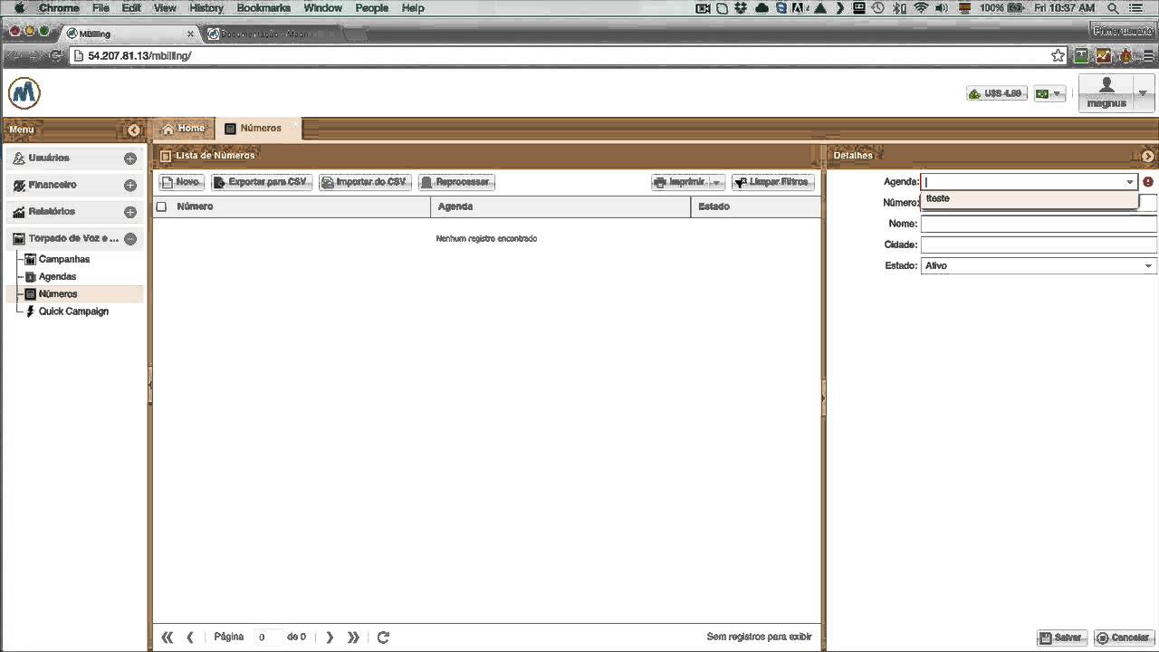
Task: Click the Agenda validation error icon
Action: [1148, 182]
